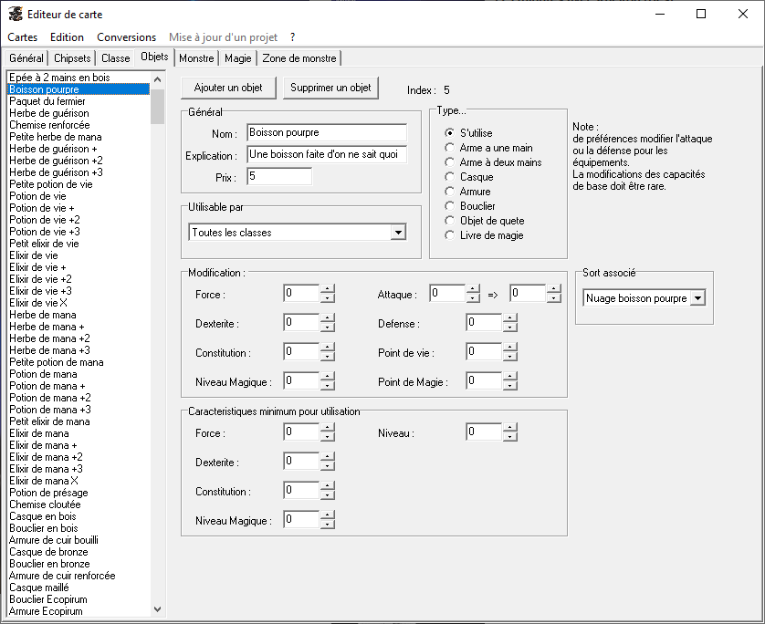Open the Conversions menu
765x624 pixels.
tap(126, 37)
